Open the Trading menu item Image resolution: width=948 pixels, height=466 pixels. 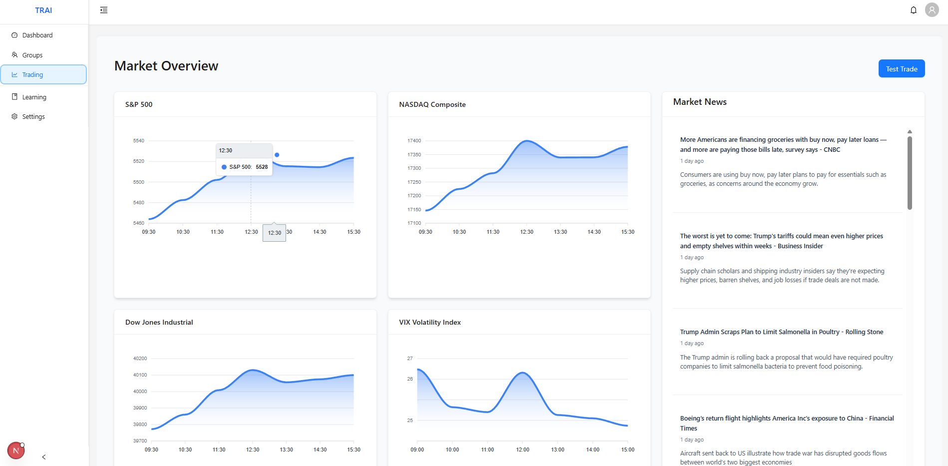click(x=43, y=74)
